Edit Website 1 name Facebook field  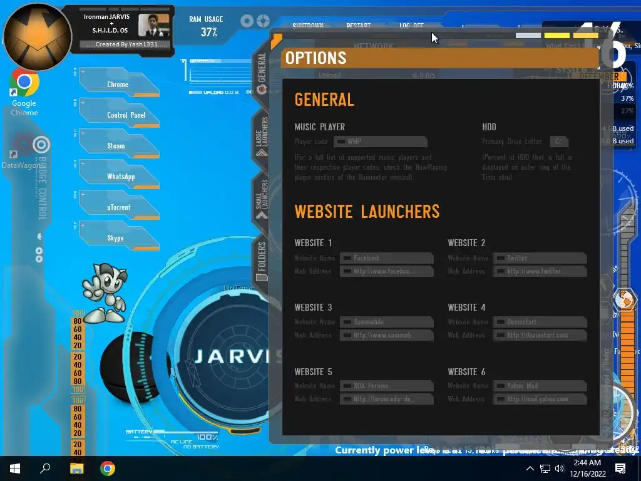387,258
